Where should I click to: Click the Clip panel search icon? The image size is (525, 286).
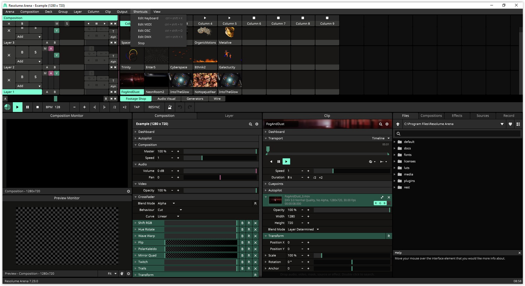coord(381,124)
